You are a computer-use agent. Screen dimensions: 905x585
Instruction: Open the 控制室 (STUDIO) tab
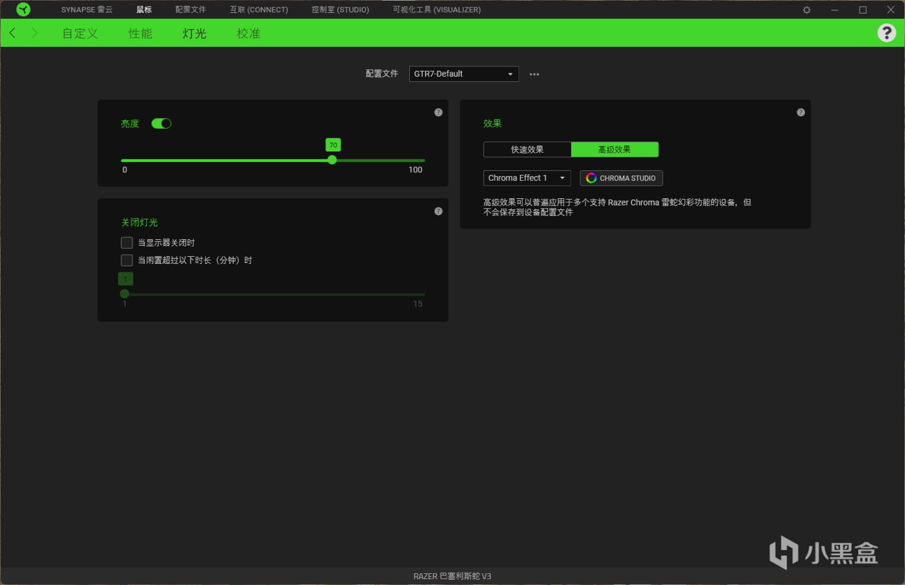[x=340, y=10]
